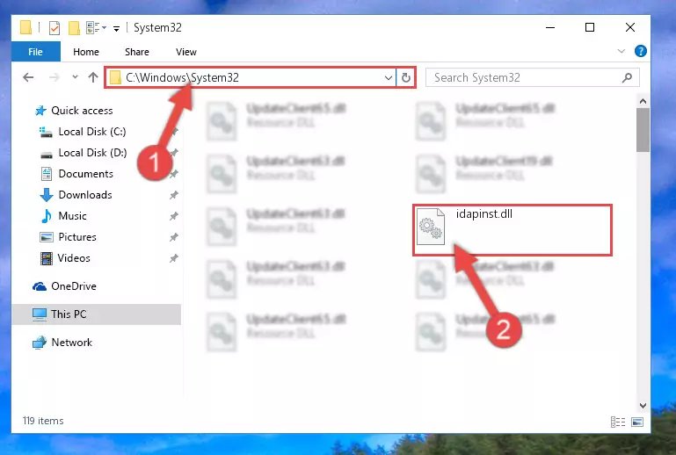
Task: Click the folder icon at title bar left
Action: pos(25,27)
